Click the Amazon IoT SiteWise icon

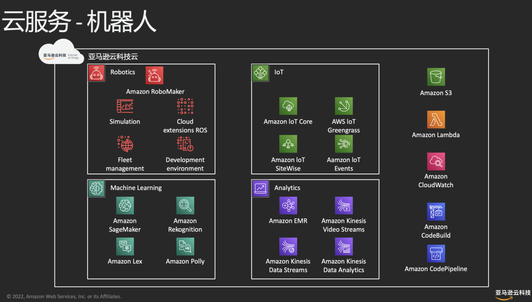[288, 144]
